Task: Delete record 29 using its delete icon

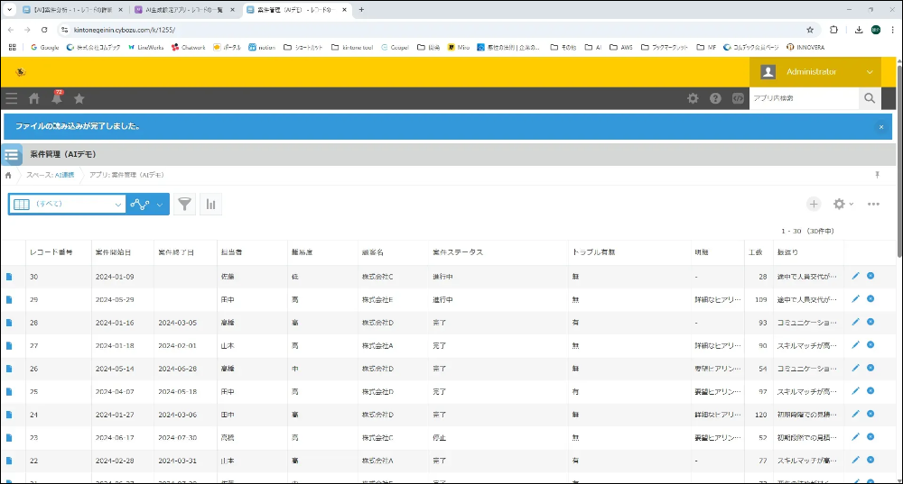Action: [x=870, y=299]
